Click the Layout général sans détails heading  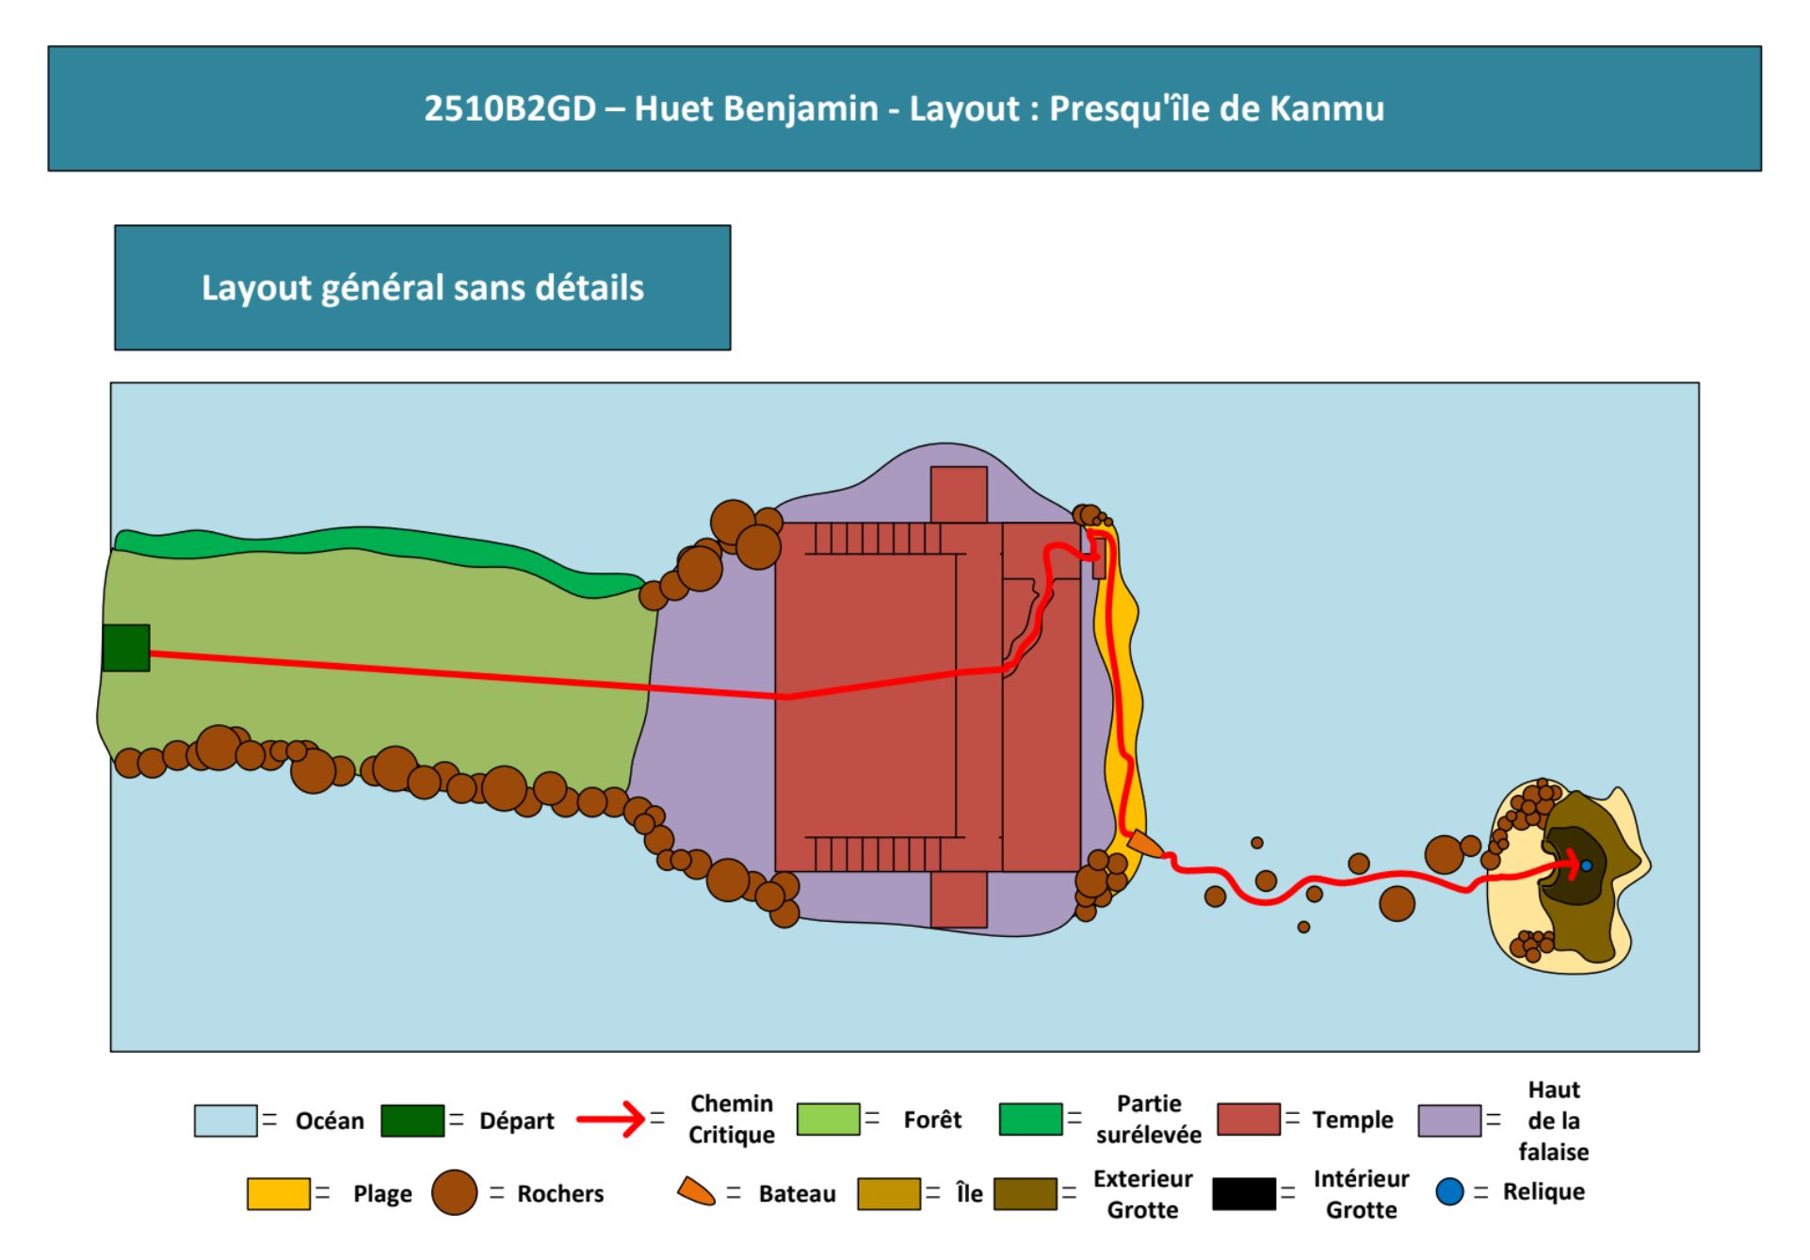tap(422, 287)
